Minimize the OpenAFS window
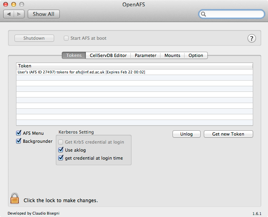 point(14,4)
